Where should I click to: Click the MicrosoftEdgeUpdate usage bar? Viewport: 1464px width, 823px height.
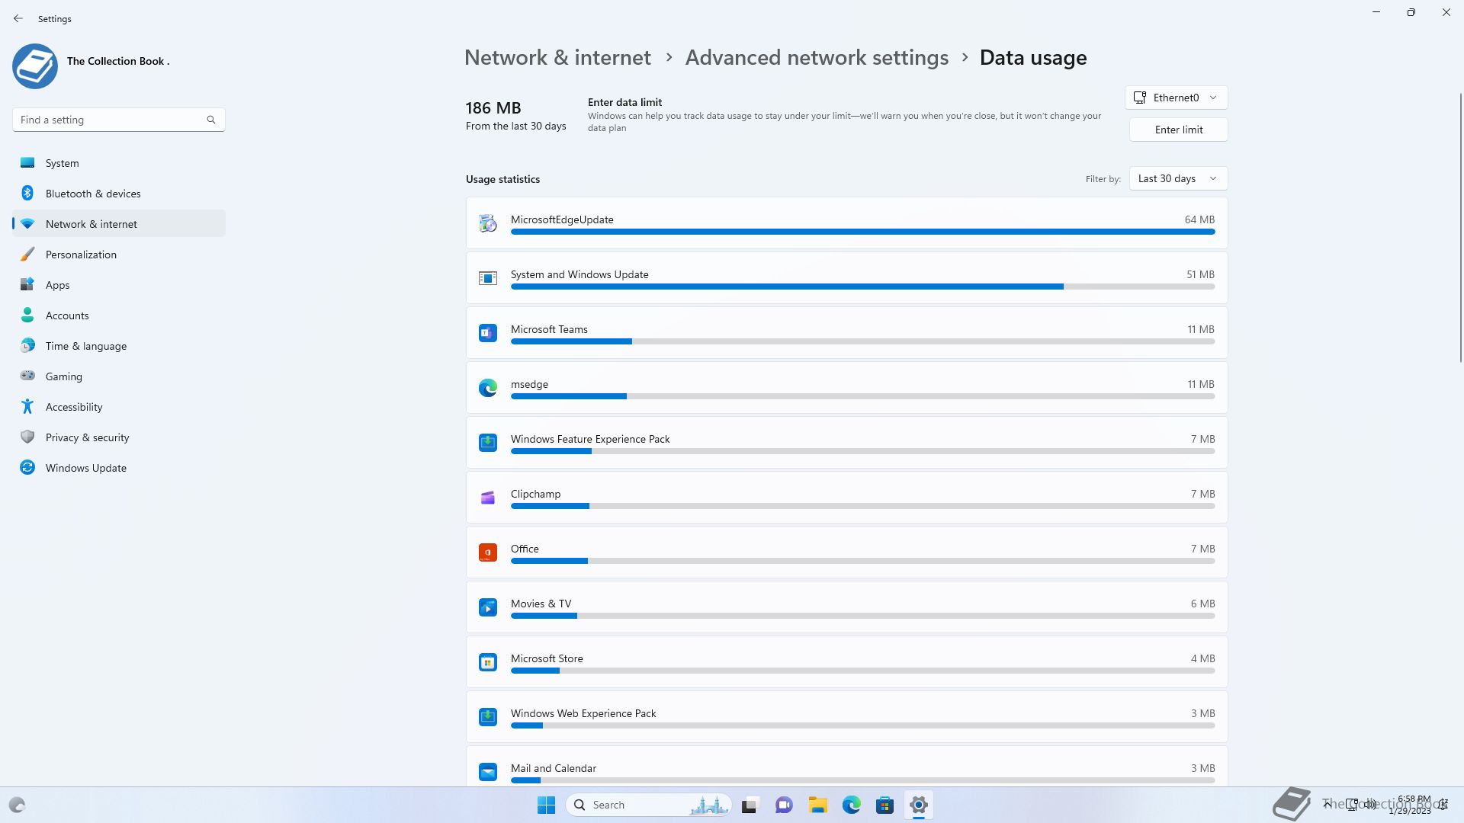click(862, 232)
